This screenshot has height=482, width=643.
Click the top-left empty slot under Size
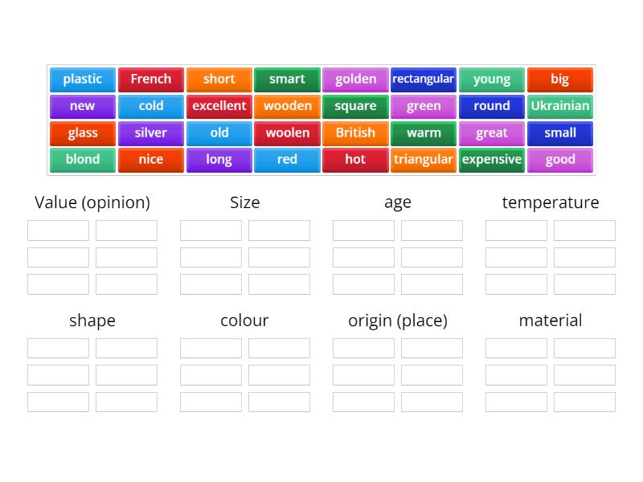point(210,230)
